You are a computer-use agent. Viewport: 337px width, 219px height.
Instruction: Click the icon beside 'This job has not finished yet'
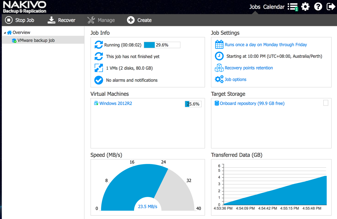tap(99, 57)
